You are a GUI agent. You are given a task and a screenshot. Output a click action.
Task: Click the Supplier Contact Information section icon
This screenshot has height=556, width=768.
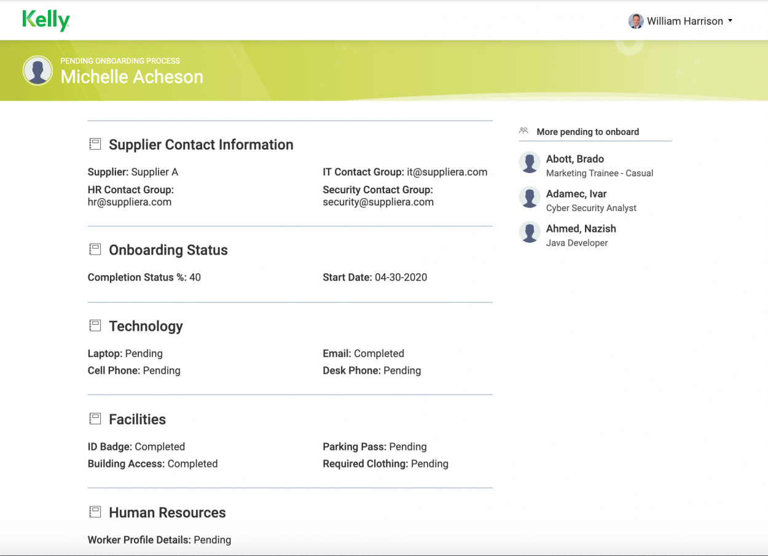[95, 144]
